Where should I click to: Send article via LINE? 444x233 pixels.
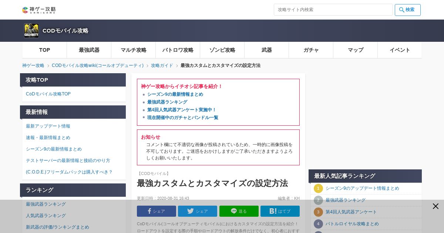point(239,211)
